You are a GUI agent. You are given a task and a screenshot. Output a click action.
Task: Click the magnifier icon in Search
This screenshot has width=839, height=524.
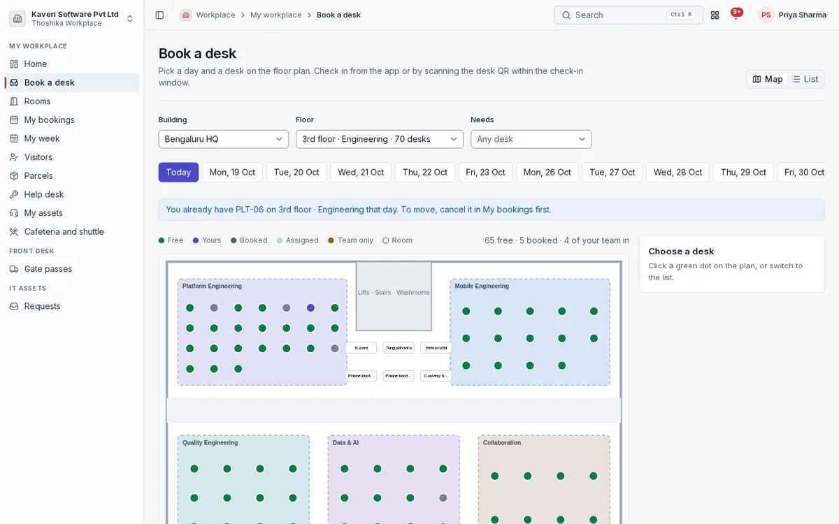(566, 15)
